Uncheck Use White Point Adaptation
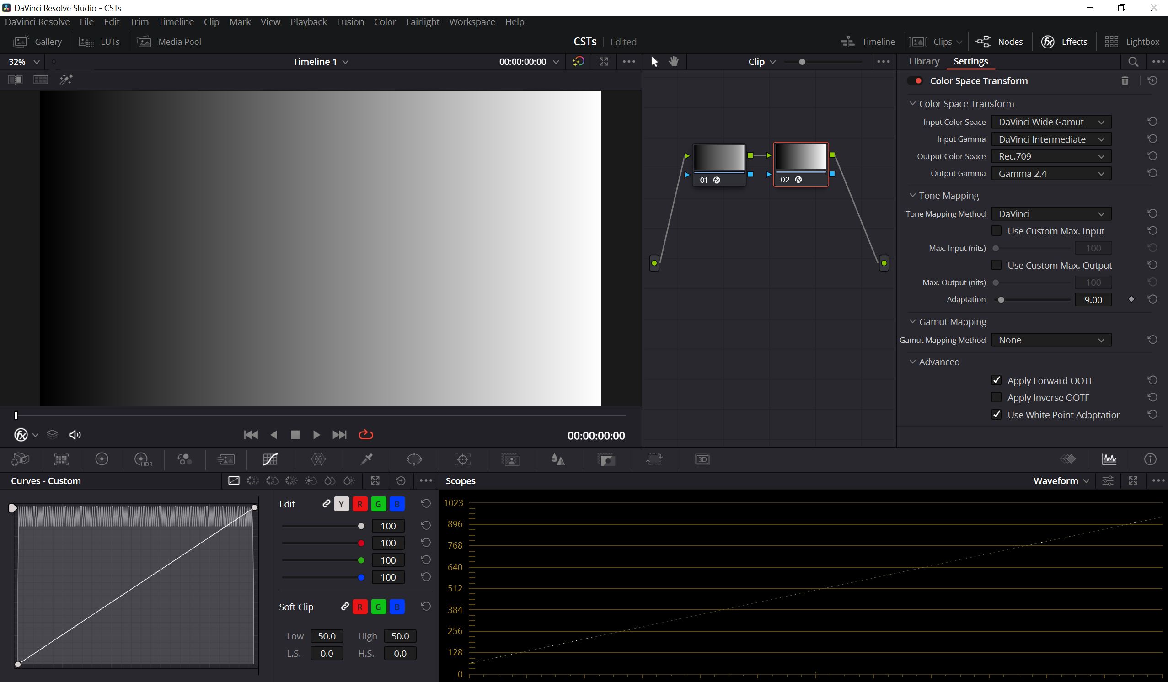This screenshot has height=682, width=1168. tap(996, 415)
